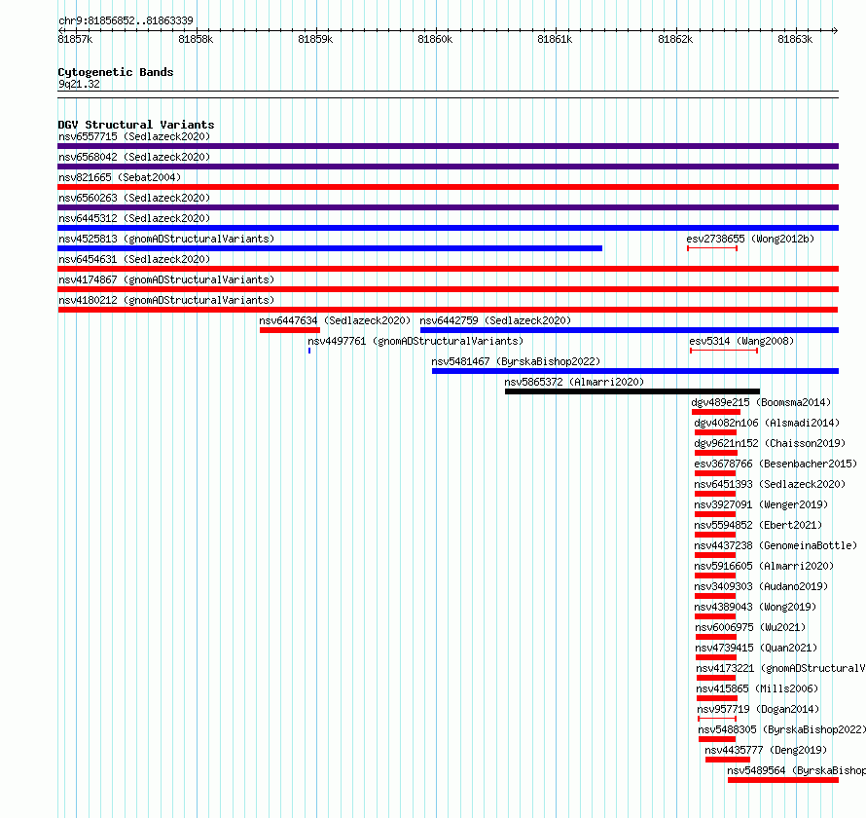Screen dimensions: 866x818
Task: Click the 81858k ruler tick label
Action: click(x=196, y=39)
